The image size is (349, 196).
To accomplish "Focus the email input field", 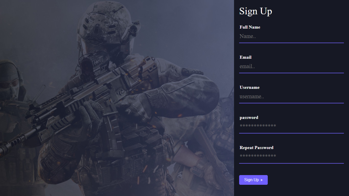I will [292, 67].
